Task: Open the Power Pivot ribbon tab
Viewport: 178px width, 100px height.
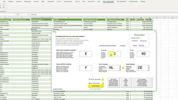Action: (x=91, y=1)
